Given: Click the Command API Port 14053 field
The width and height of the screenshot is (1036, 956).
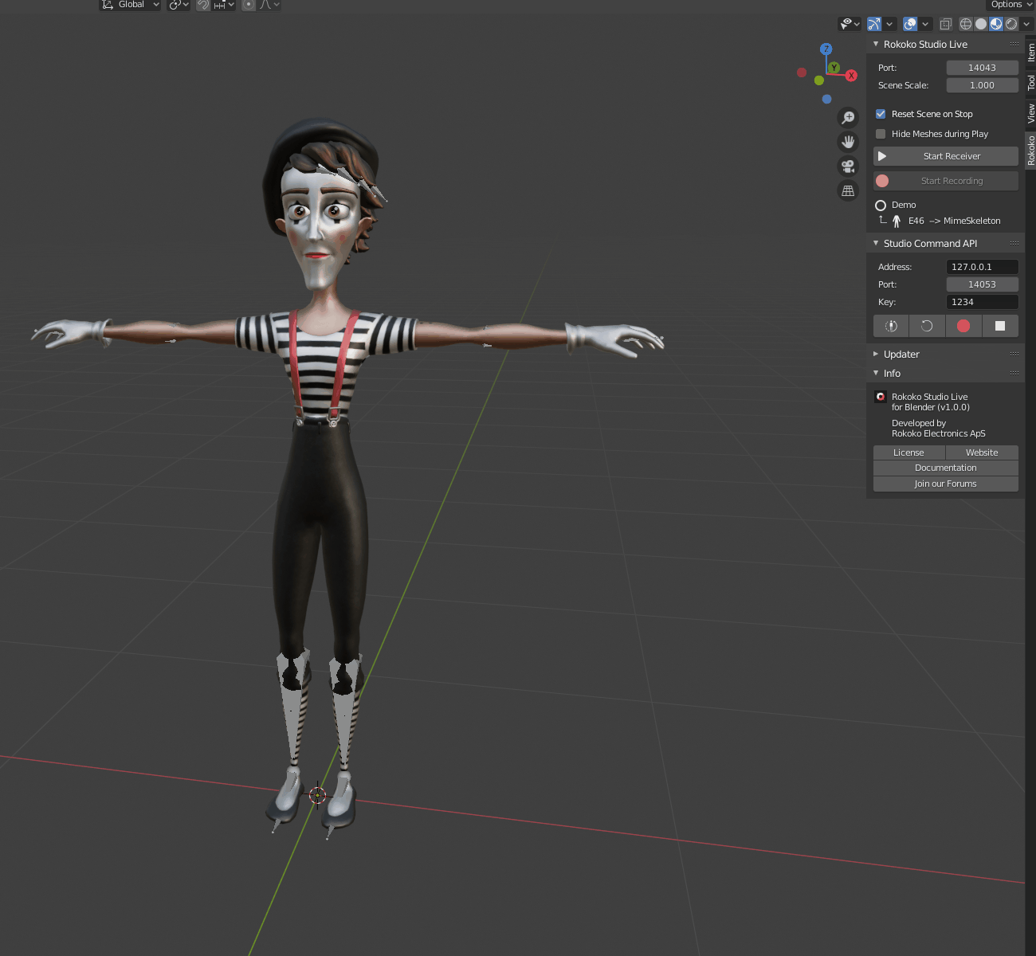Looking at the screenshot, I should click(x=982, y=284).
